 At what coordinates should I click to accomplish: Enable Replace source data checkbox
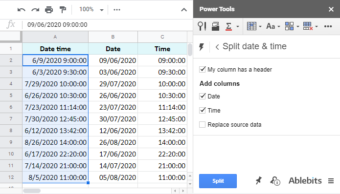(203, 124)
